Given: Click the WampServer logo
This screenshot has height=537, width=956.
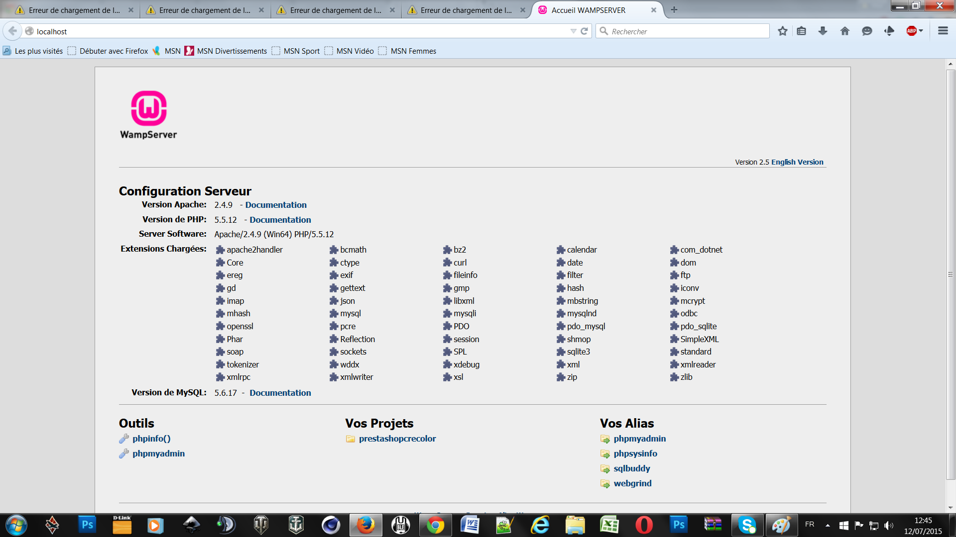Looking at the screenshot, I should click(148, 115).
